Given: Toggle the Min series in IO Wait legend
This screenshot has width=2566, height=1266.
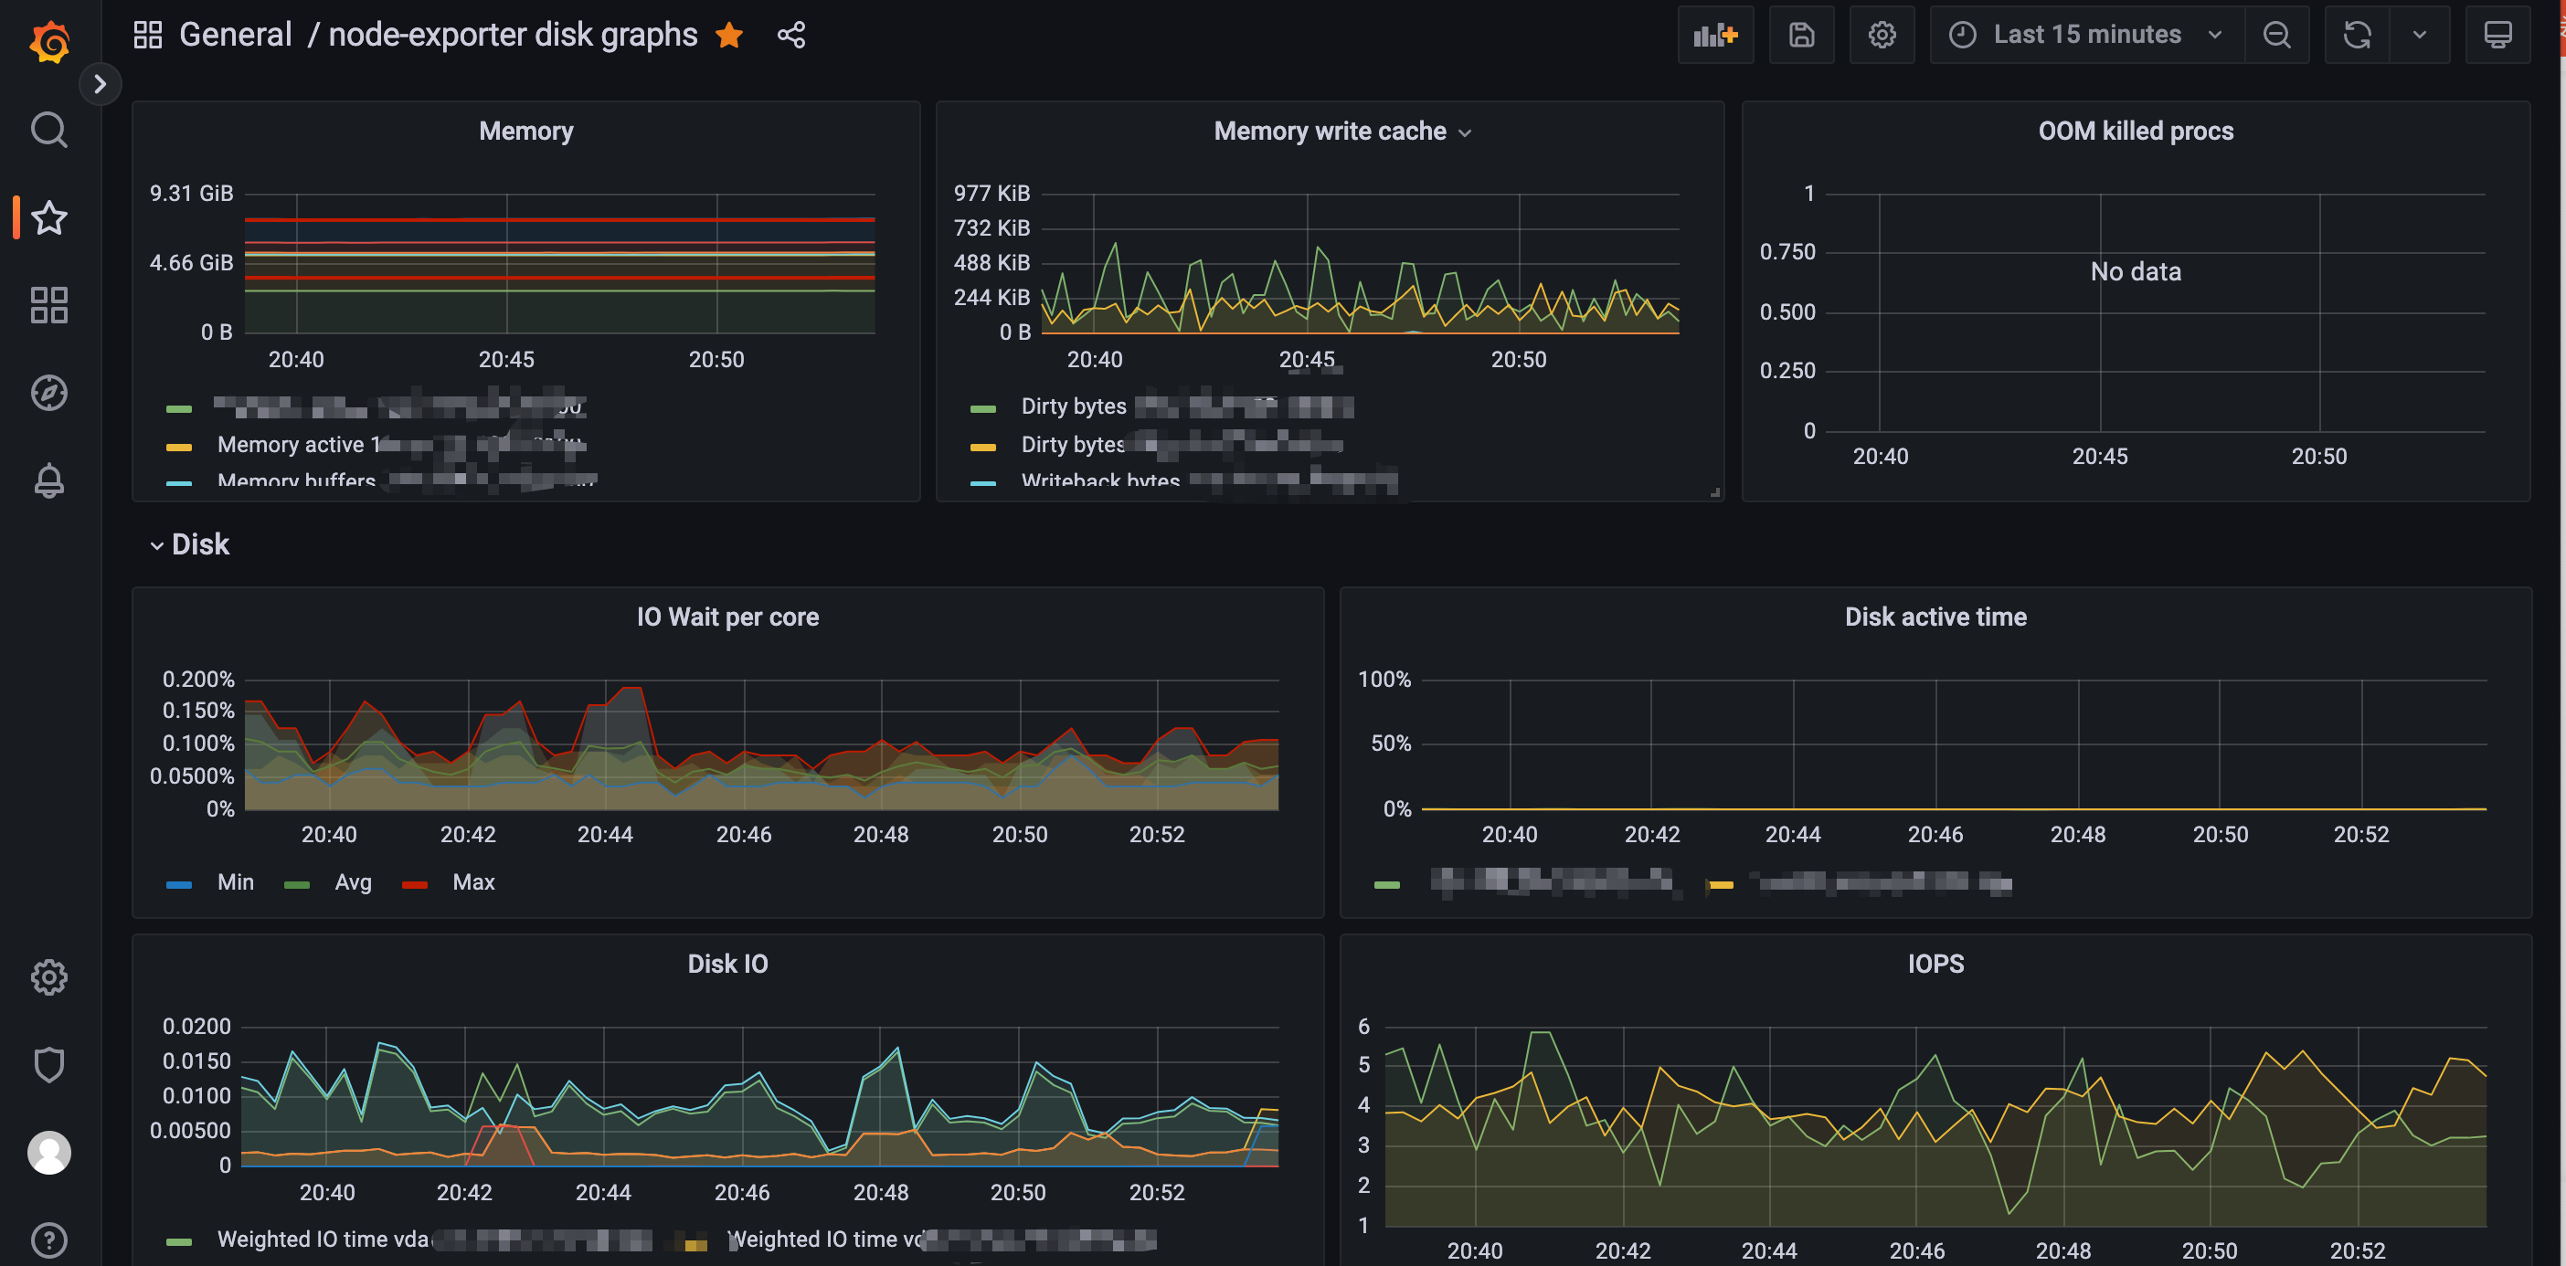Looking at the screenshot, I should (x=235, y=881).
